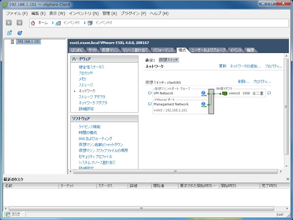This screenshot has width=293, height=220.
Task: Open 仮想マシン スワップファイルの場所 link
Action: [103, 151]
